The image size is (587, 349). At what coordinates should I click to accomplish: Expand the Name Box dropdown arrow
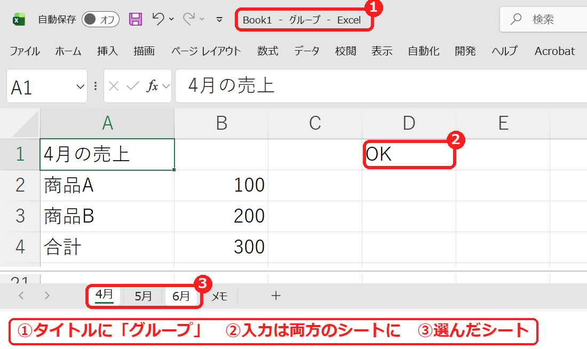click(x=80, y=87)
